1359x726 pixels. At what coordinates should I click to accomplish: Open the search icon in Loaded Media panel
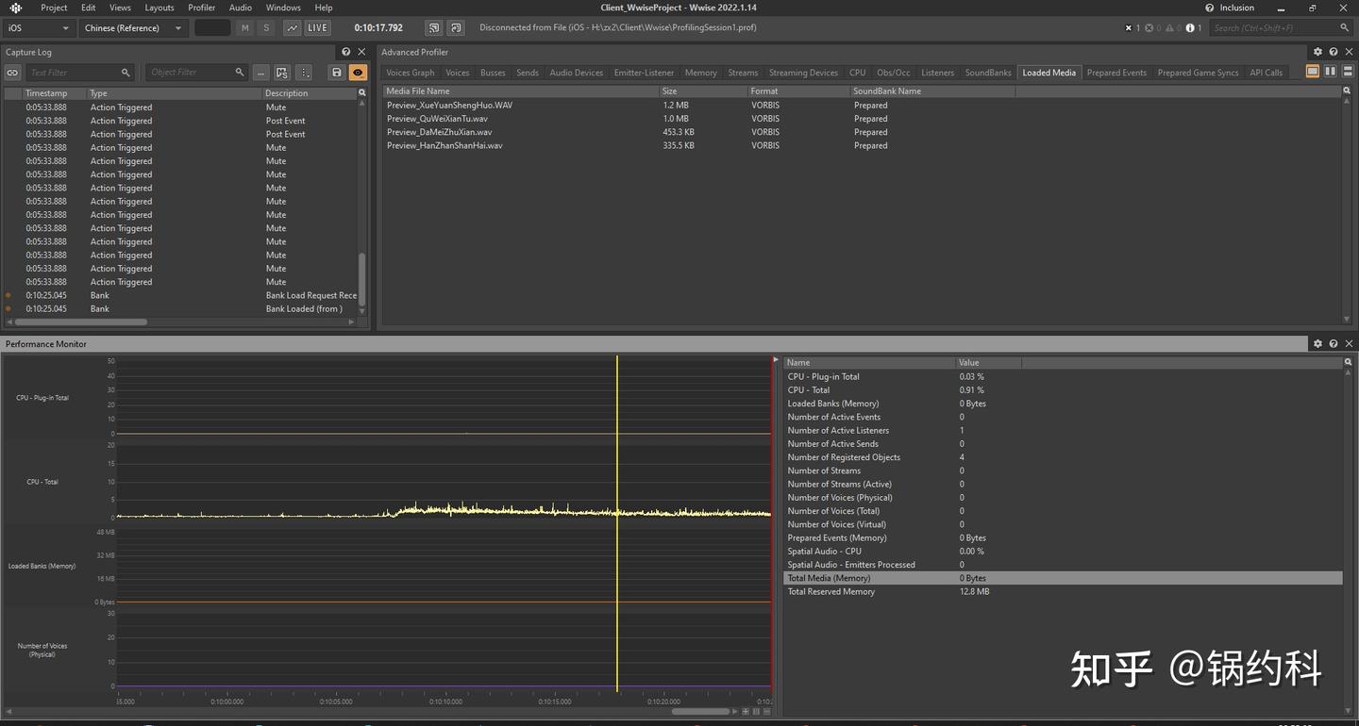(1346, 91)
